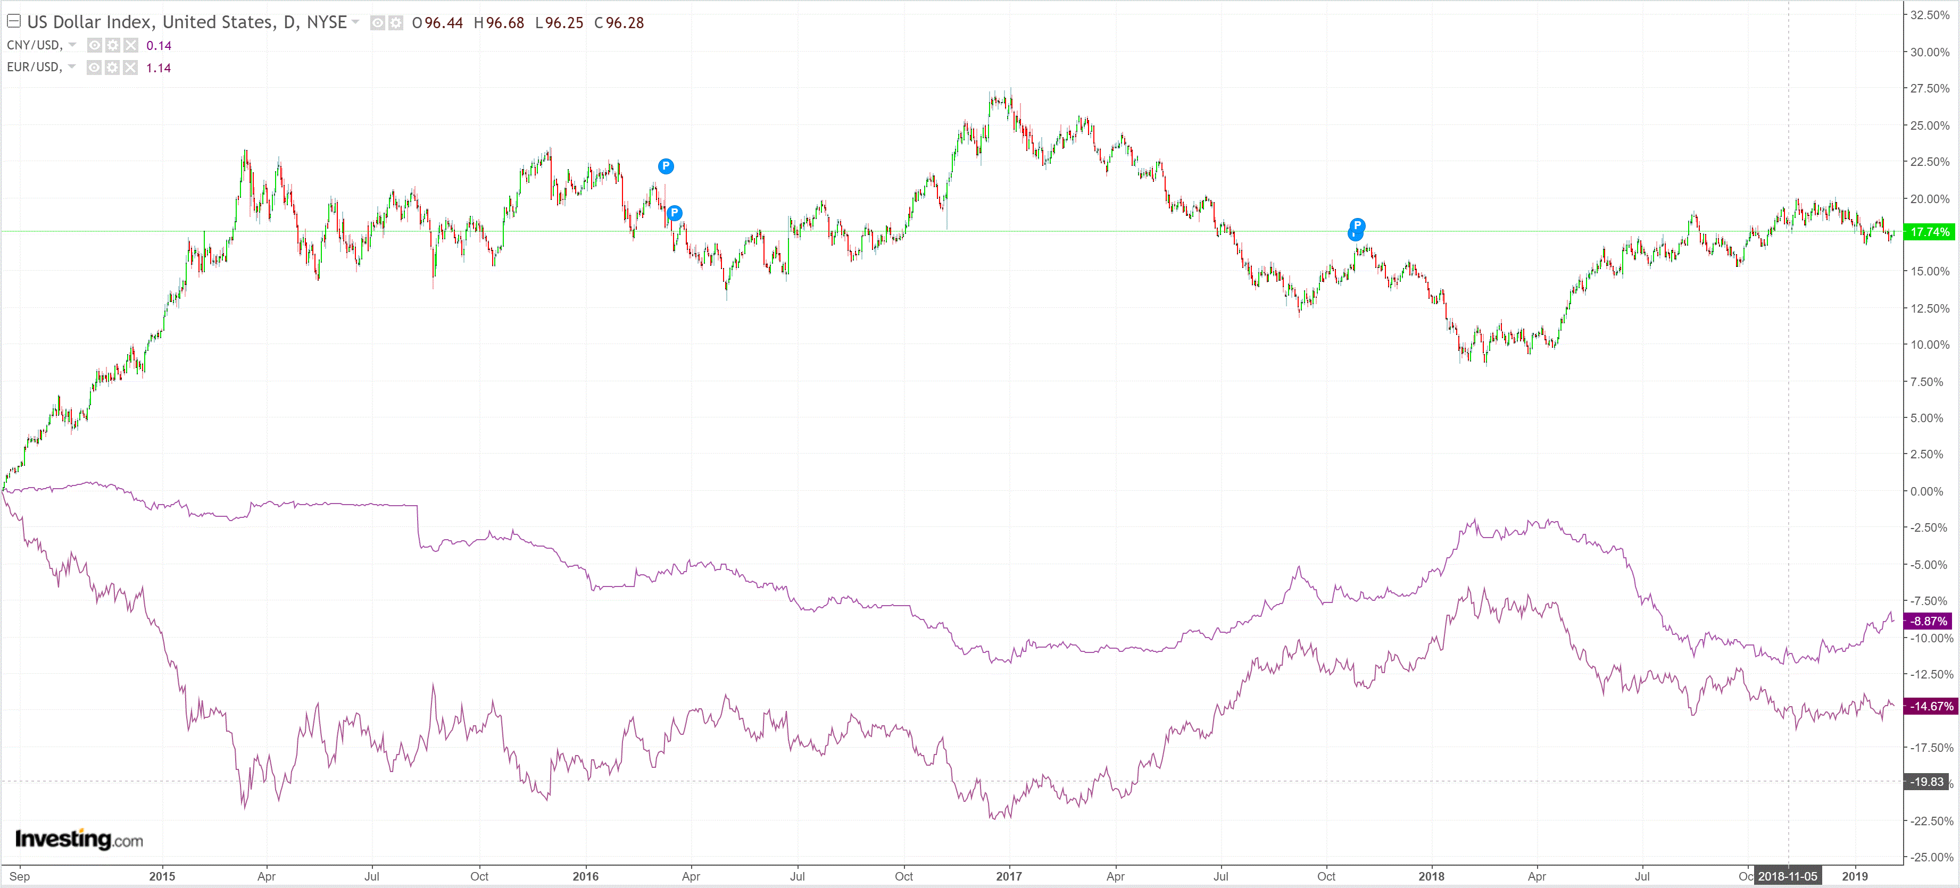Collapse the legend with minus box
This screenshot has width=1960, height=888.
[14, 21]
